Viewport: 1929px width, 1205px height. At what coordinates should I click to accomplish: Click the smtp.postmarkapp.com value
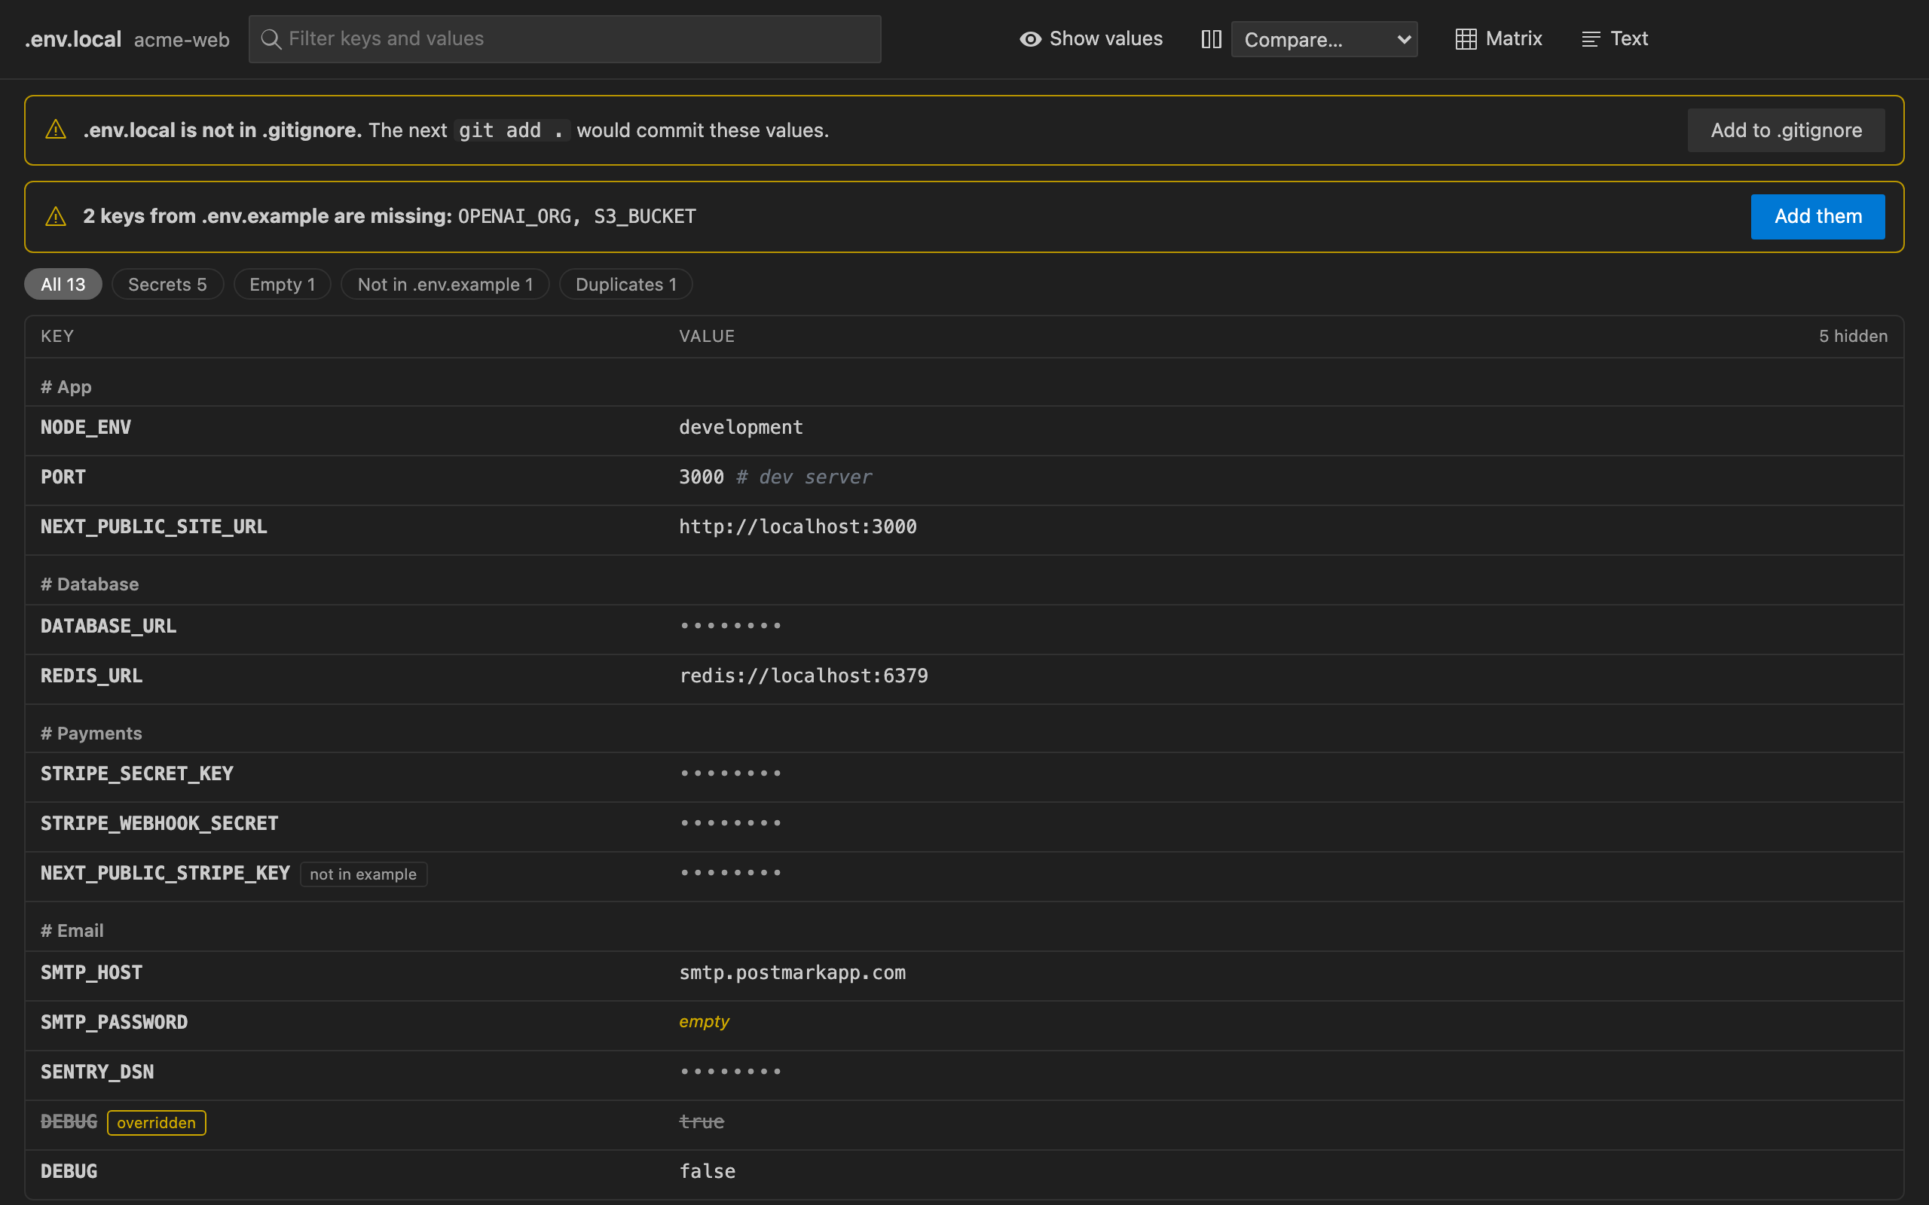793,973
